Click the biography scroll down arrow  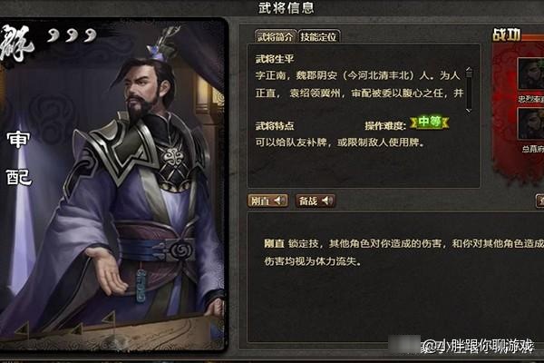469,110
